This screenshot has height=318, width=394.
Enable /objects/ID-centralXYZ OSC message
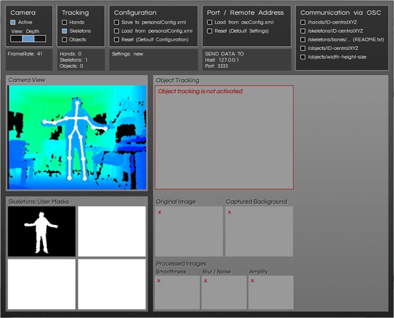(303, 48)
